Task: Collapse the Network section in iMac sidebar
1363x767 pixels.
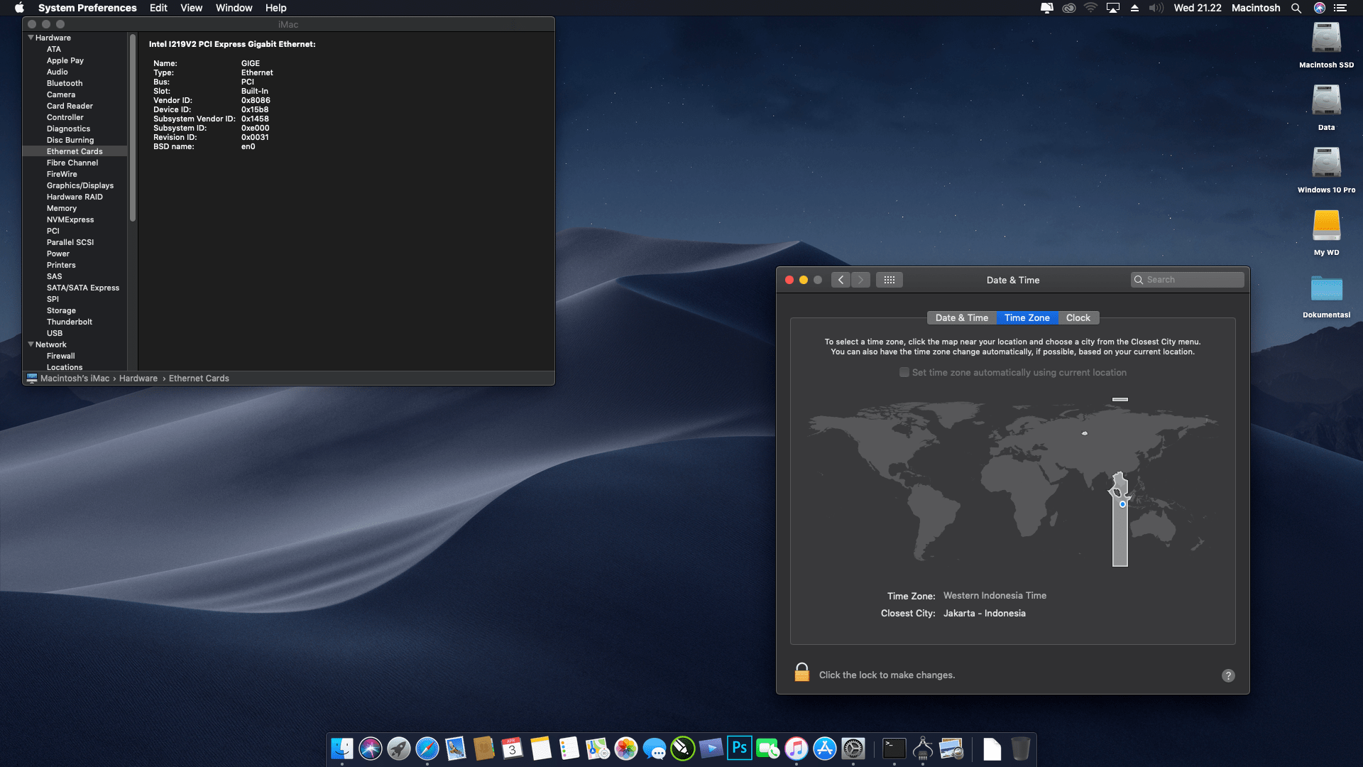Action: 31,344
